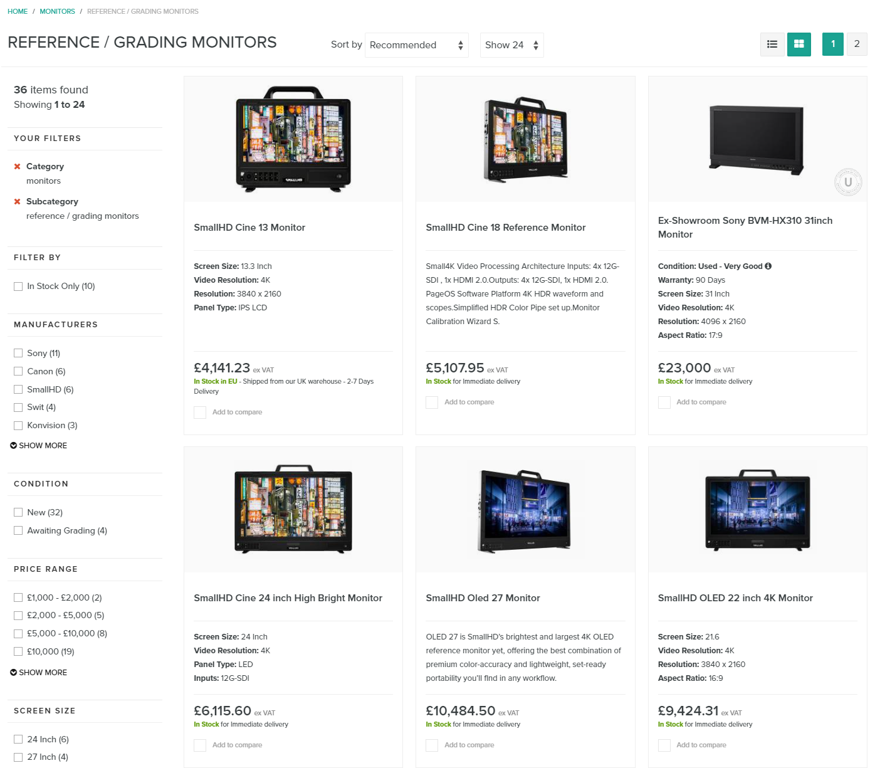Select the £5,000 - £10,000 price range

[x=18, y=634]
